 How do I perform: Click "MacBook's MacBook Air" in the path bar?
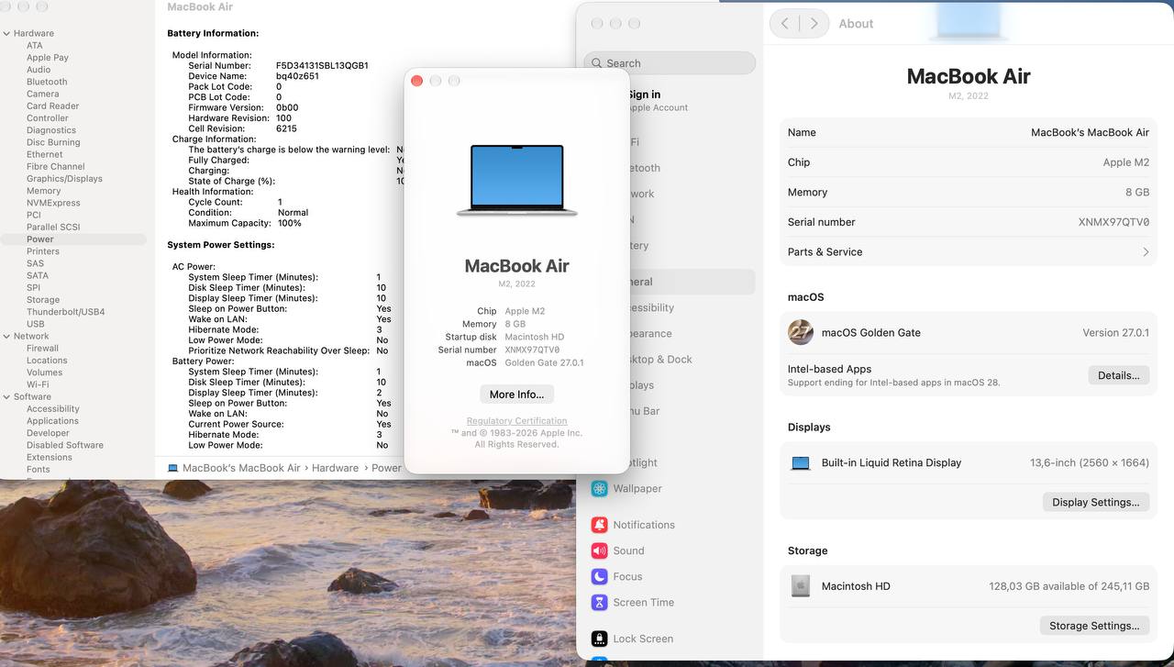pos(241,468)
